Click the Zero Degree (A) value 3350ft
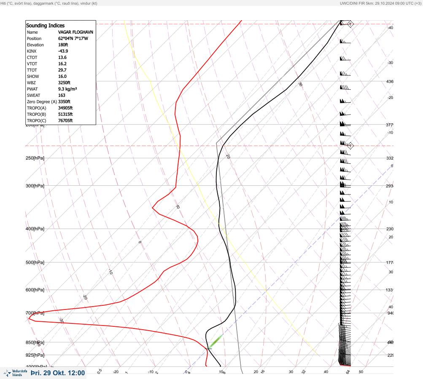The width and height of the screenshot is (423, 379). [64, 101]
